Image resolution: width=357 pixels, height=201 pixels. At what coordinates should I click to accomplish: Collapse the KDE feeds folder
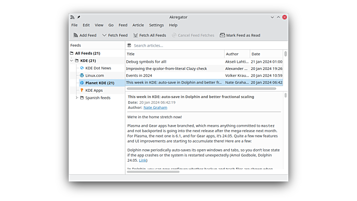point(72,61)
